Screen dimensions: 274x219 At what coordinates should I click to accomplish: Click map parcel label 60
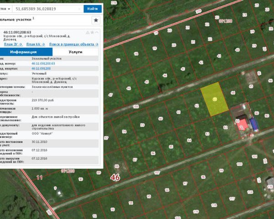160,119
